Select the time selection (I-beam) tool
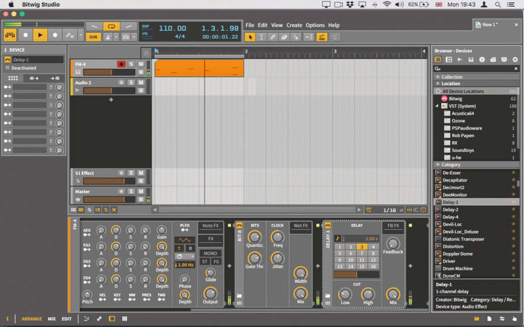This screenshot has height=327, width=524. pos(262,37)
